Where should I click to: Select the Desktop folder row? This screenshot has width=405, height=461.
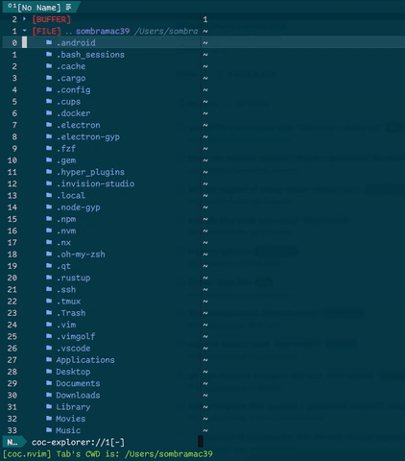(101, 372)
